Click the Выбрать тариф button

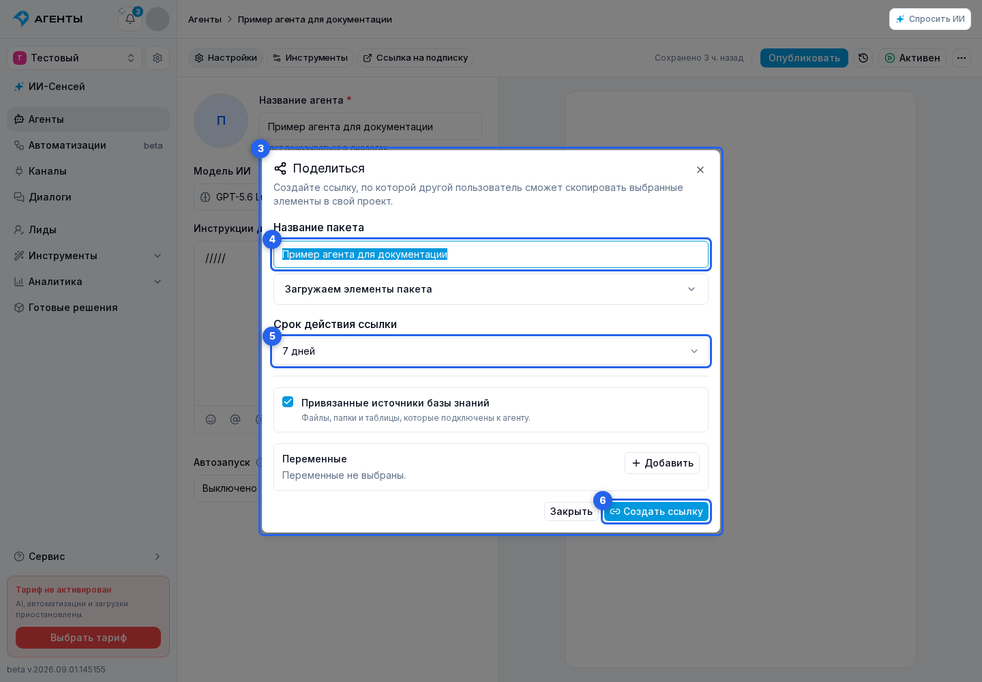(x=88, y=638)
